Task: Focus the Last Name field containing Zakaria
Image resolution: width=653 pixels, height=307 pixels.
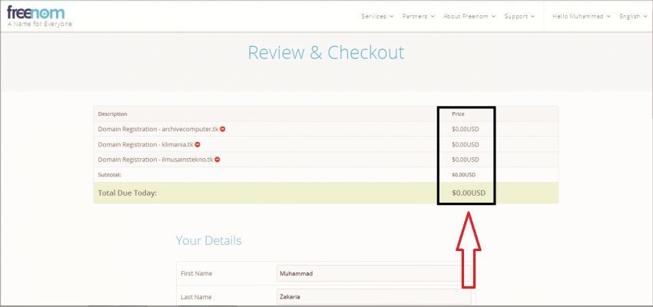Action: click(x=373, y=297)
